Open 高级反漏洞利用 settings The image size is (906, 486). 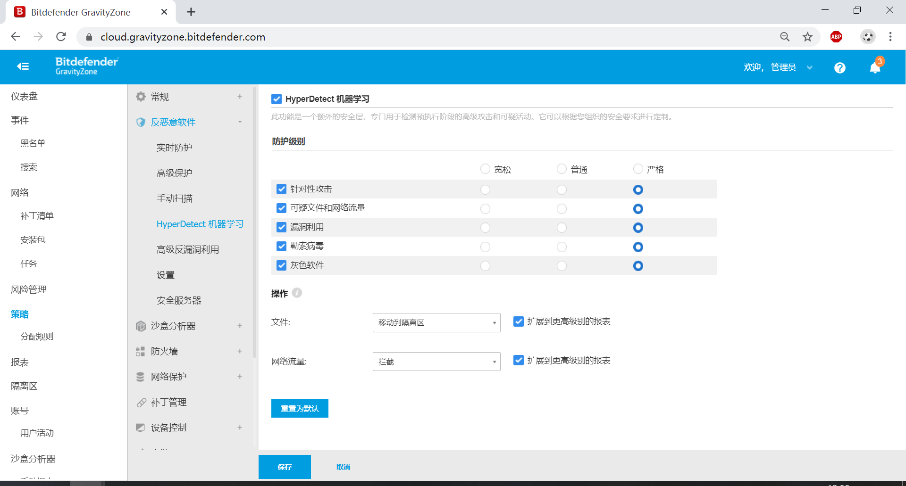coord(188,249)
